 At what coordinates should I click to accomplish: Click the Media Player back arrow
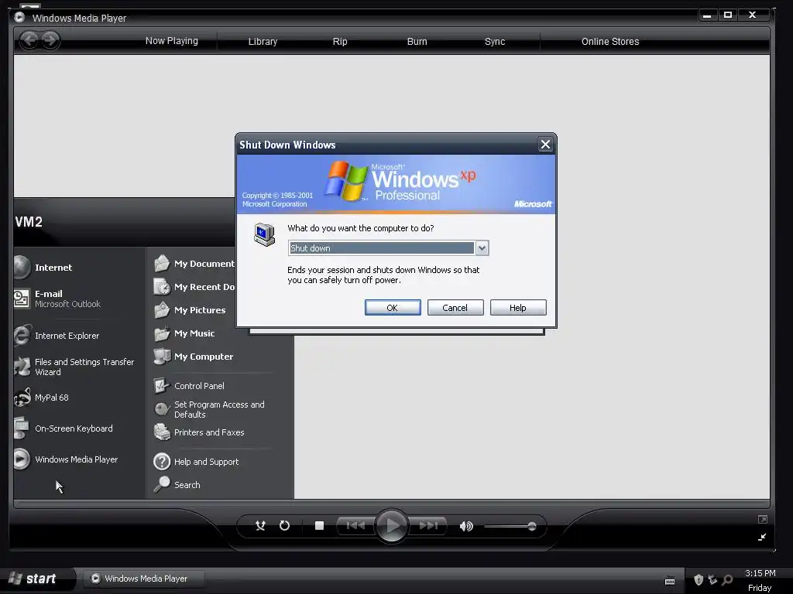[x=29, y=40]
